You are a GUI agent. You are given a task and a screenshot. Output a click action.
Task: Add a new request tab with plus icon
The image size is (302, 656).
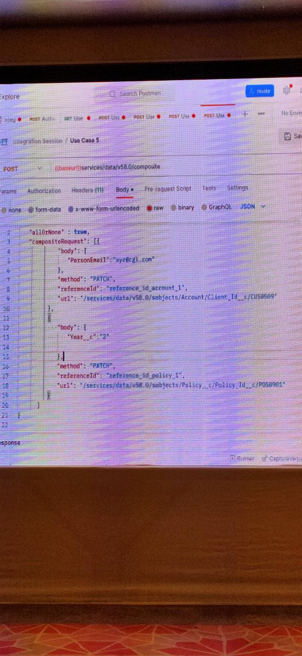tap(245, 114)
